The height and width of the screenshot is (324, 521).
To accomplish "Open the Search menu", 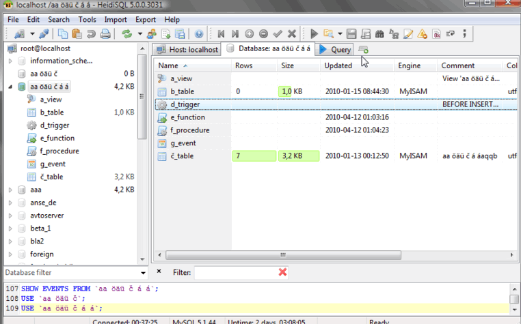I will point(59,20).
